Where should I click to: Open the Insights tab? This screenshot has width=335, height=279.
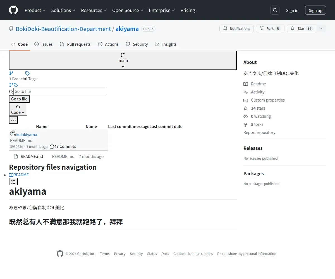pyautogui.click(x=166, y=44)
